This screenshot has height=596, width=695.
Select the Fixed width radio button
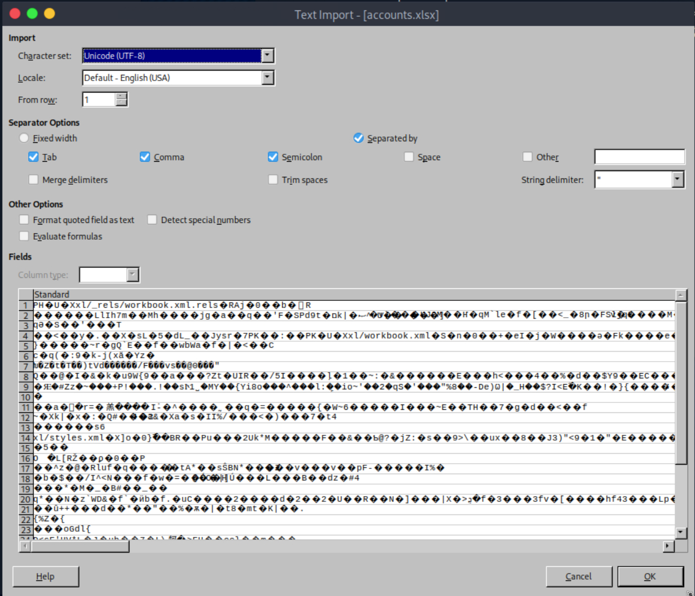point(24,138)
